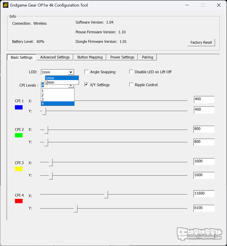The image size is (227, 246).
Task: Switch to the Advanced Settings tab
Action: 55,57
